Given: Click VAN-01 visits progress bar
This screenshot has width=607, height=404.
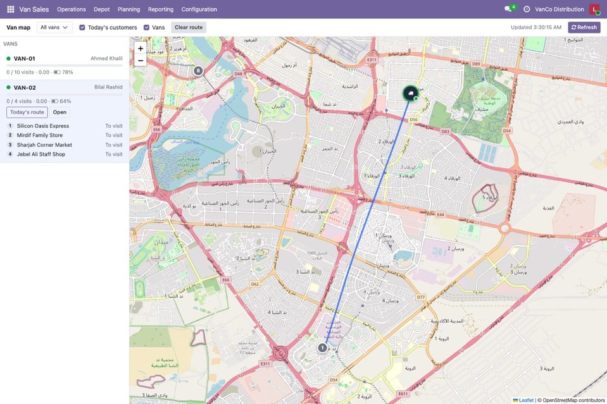Looking at the screenshot, I should pos(65,65).
